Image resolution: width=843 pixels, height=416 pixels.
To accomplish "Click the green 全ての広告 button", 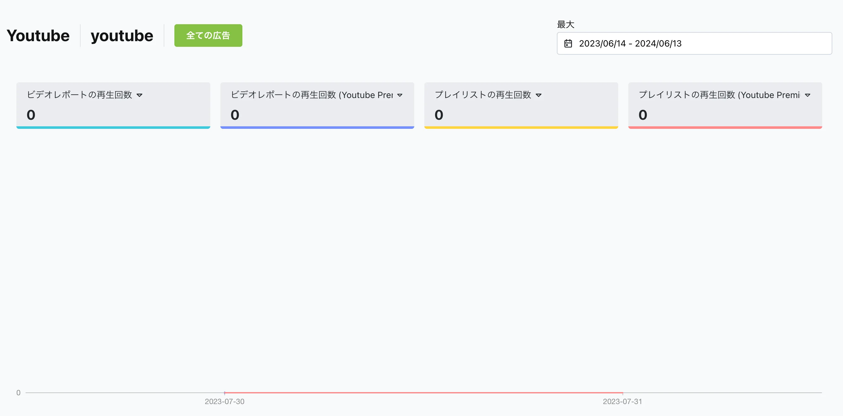I will tap(208, 35).
